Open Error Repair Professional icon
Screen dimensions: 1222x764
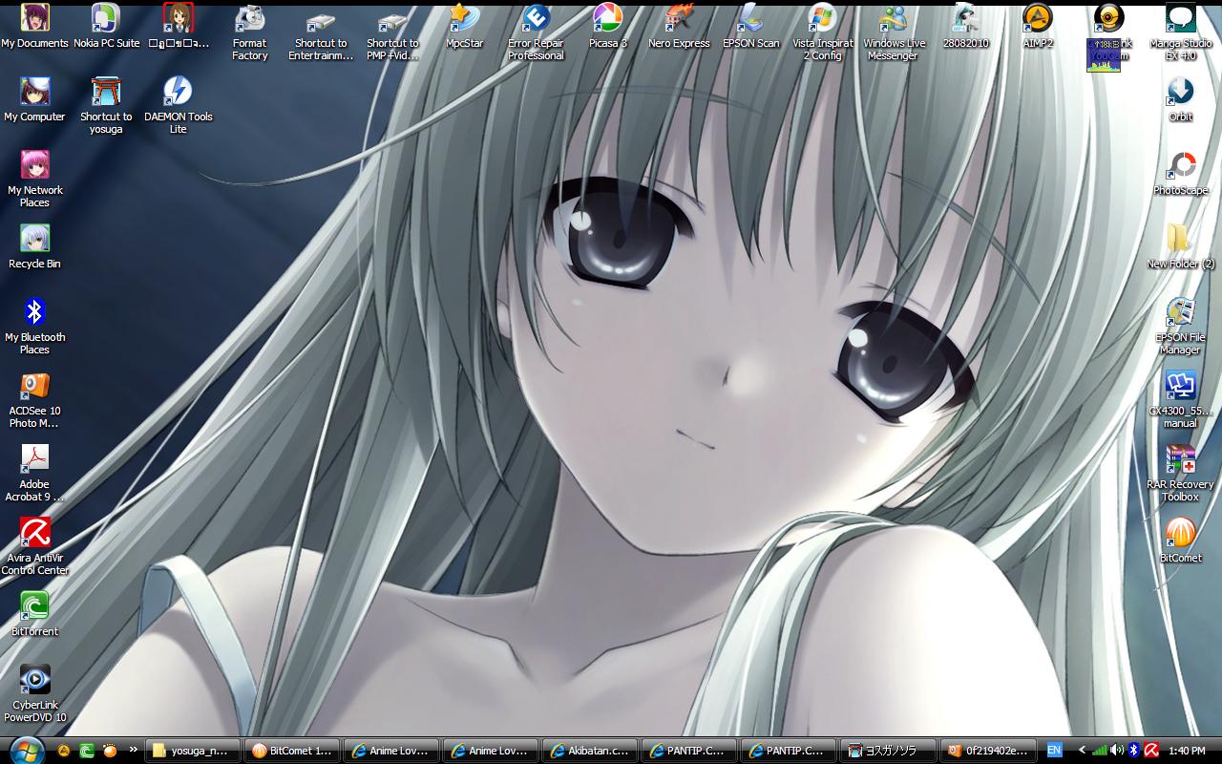[x=536, y=32]
